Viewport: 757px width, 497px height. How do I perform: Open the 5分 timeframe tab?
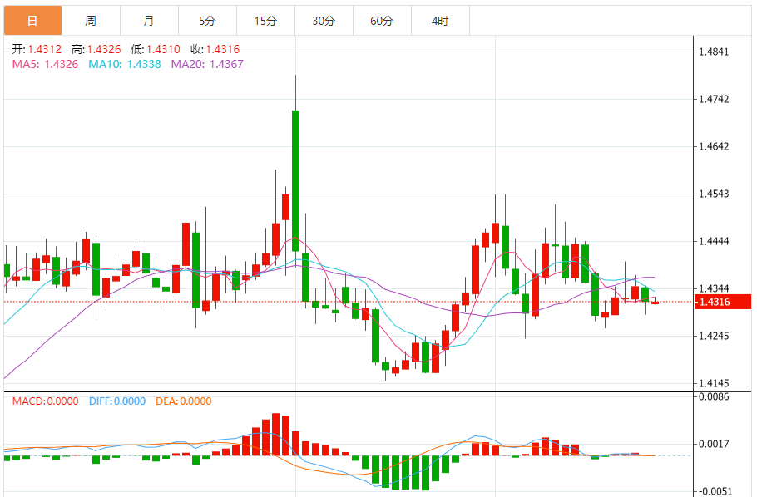tap(208, 21)
